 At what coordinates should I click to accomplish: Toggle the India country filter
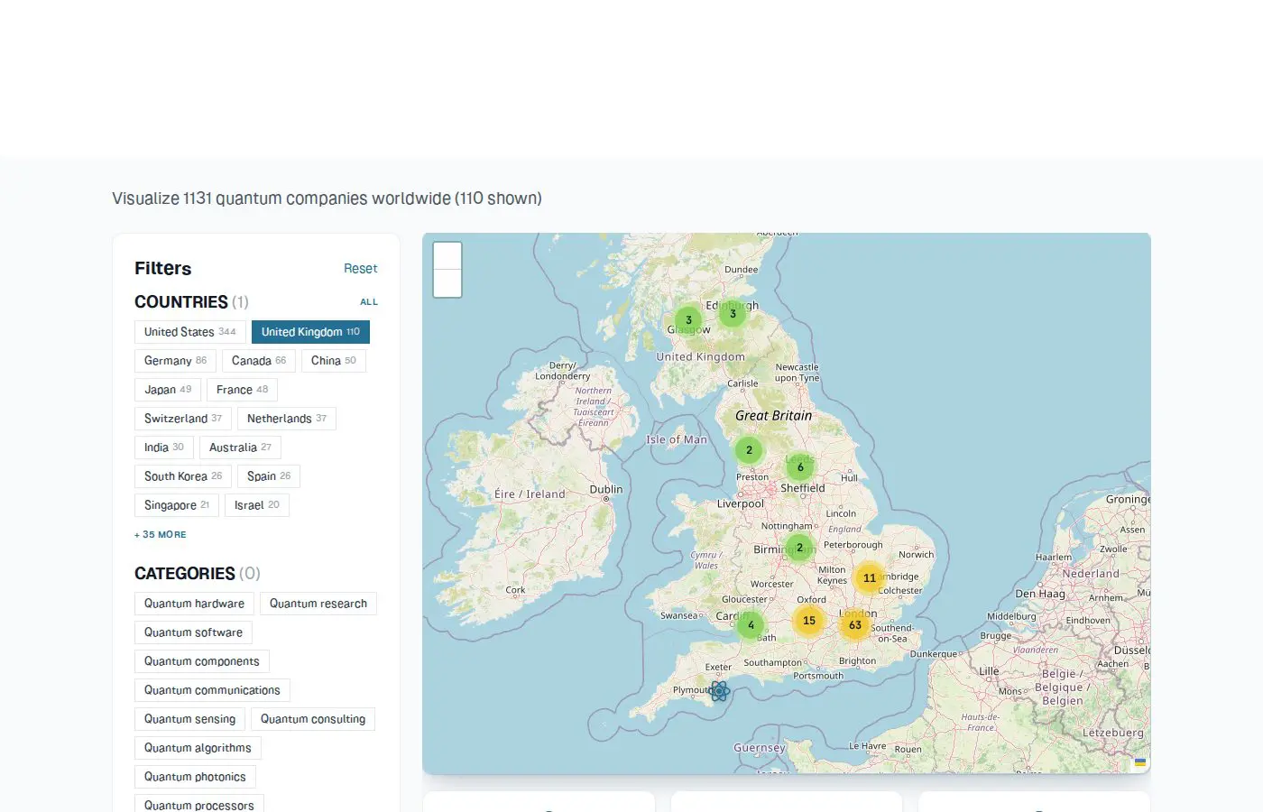coord(164,448)
